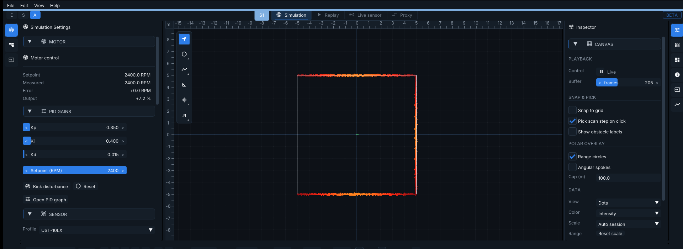683x249 pixels.
Task: Increase Kp with its right arrow
Action: point(123,128)
